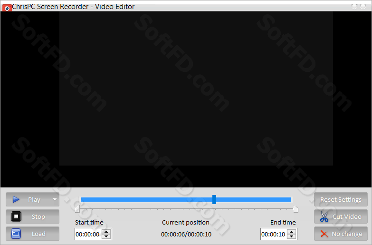372x245 pixels.
Task: Decrease Start time with down arrow
Action: tap(106, 236)
